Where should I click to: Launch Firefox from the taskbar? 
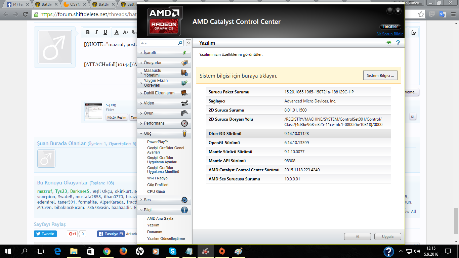[x=123, y=251]
